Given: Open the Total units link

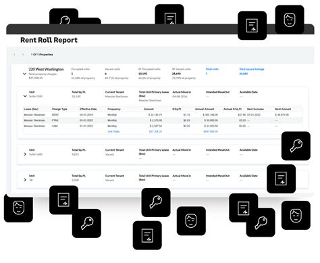Looking at the screenshot, I should click(x=212, y=69).
